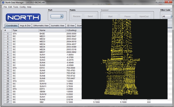Screen dimensions: 174x107
Task: Switch to the Coordinates tab
Action: [12, 26]
